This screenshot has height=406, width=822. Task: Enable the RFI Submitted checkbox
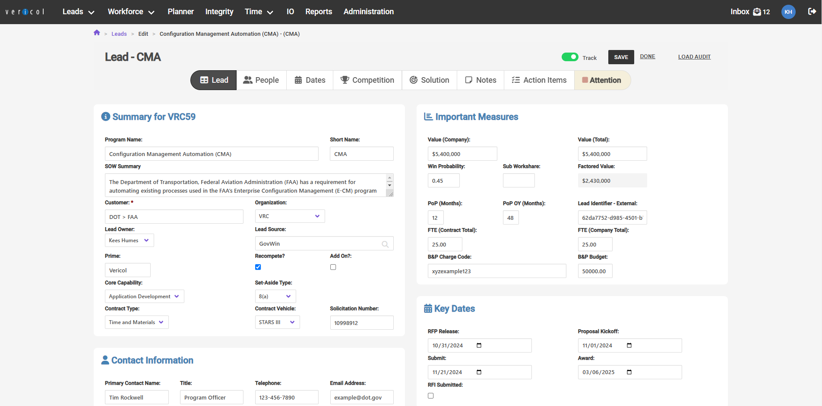click(430, 396)
